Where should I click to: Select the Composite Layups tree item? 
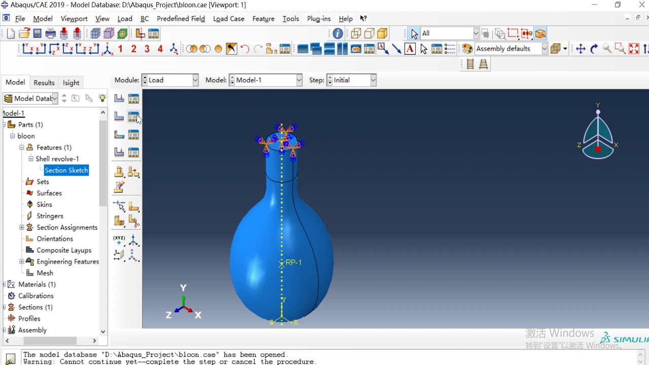point(64,250)
